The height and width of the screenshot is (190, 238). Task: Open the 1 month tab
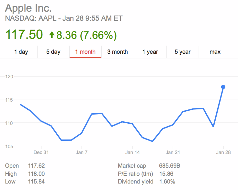tap(85, 52)
